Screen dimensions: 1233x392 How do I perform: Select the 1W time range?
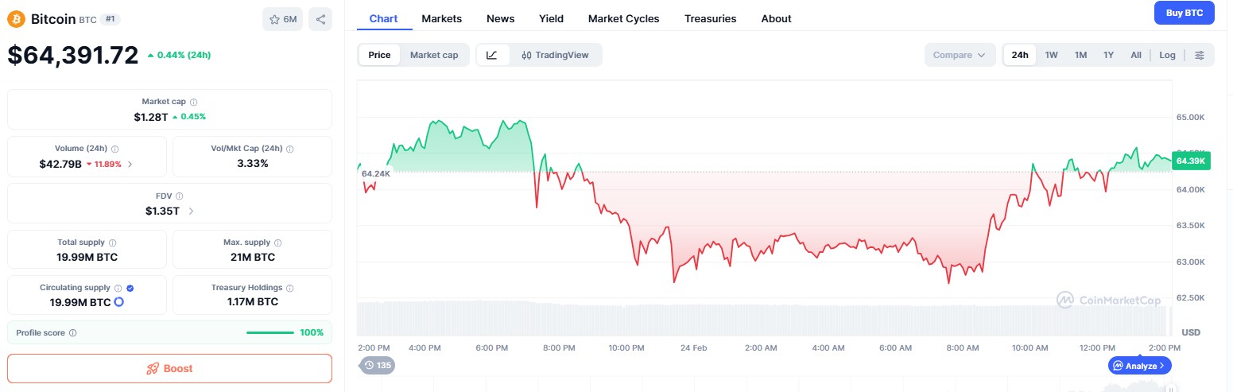(x=1051, y=55)
